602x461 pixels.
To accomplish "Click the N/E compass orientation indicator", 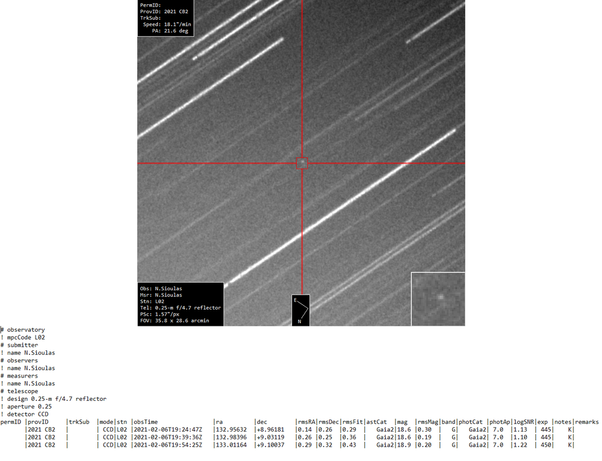I will 301,310.
